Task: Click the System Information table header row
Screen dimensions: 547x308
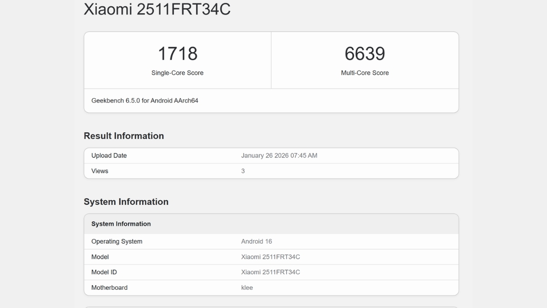Action: pyautogui.click(x=271, y=224)
